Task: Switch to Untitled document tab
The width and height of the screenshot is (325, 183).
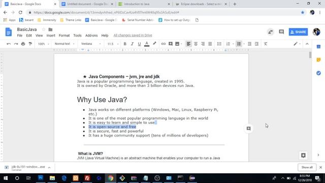Action: pos(87,4)
